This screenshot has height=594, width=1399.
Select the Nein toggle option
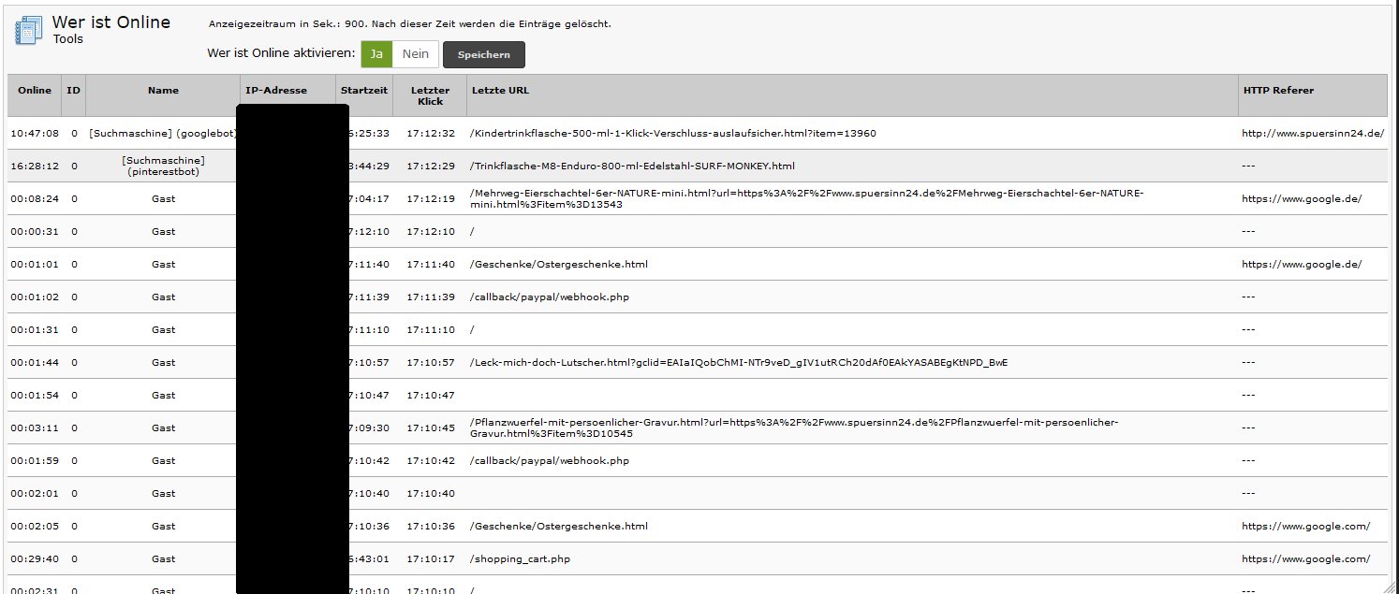pos(415,54)
